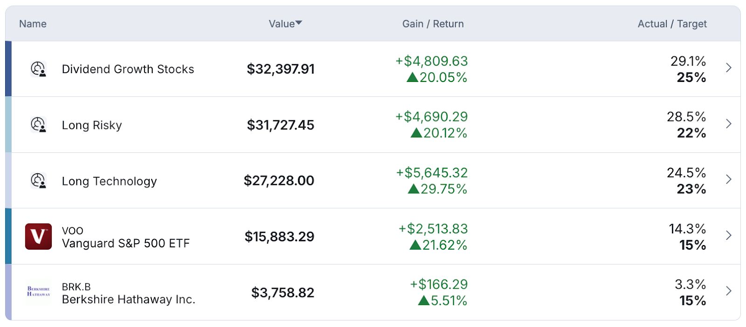Sort by the Gain / Return header
Viewport: 746px width, 327px height.
(x=433, y=24)
